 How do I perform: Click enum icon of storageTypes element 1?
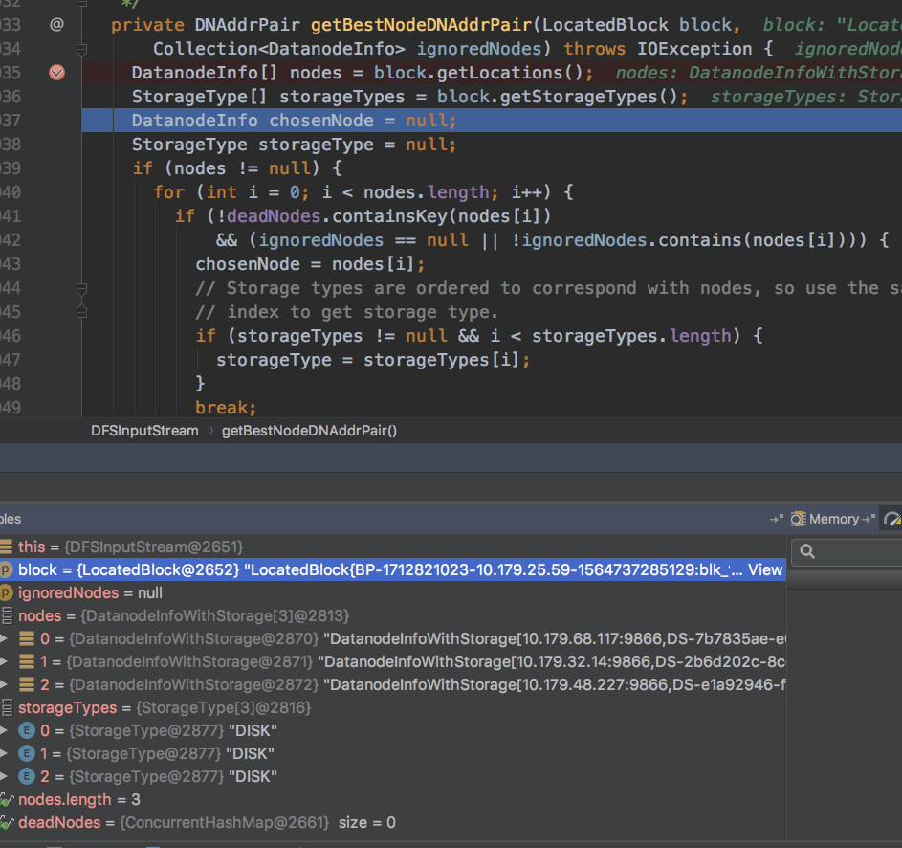pyautogui.click(x=27, y=753)
